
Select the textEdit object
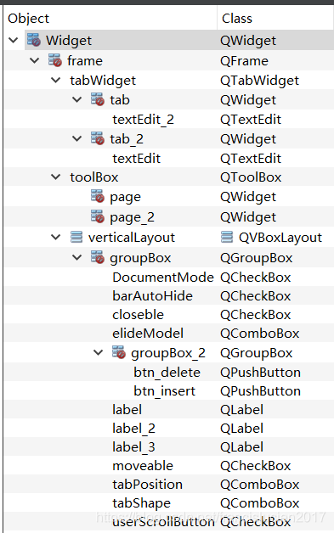tap(136, 159)
